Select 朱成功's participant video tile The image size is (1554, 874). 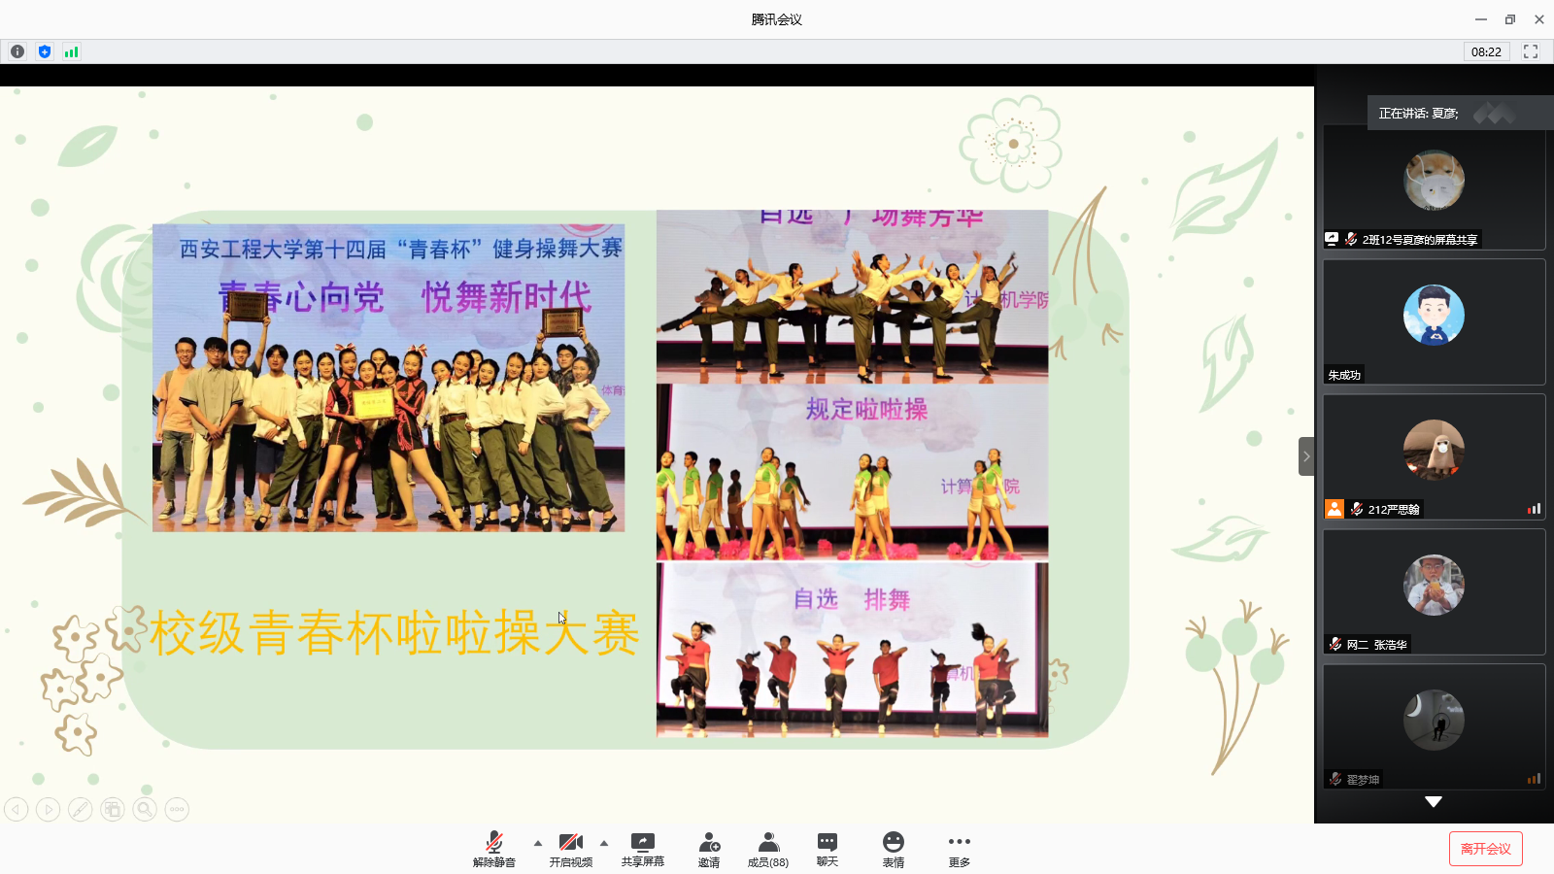point(1434,321)
